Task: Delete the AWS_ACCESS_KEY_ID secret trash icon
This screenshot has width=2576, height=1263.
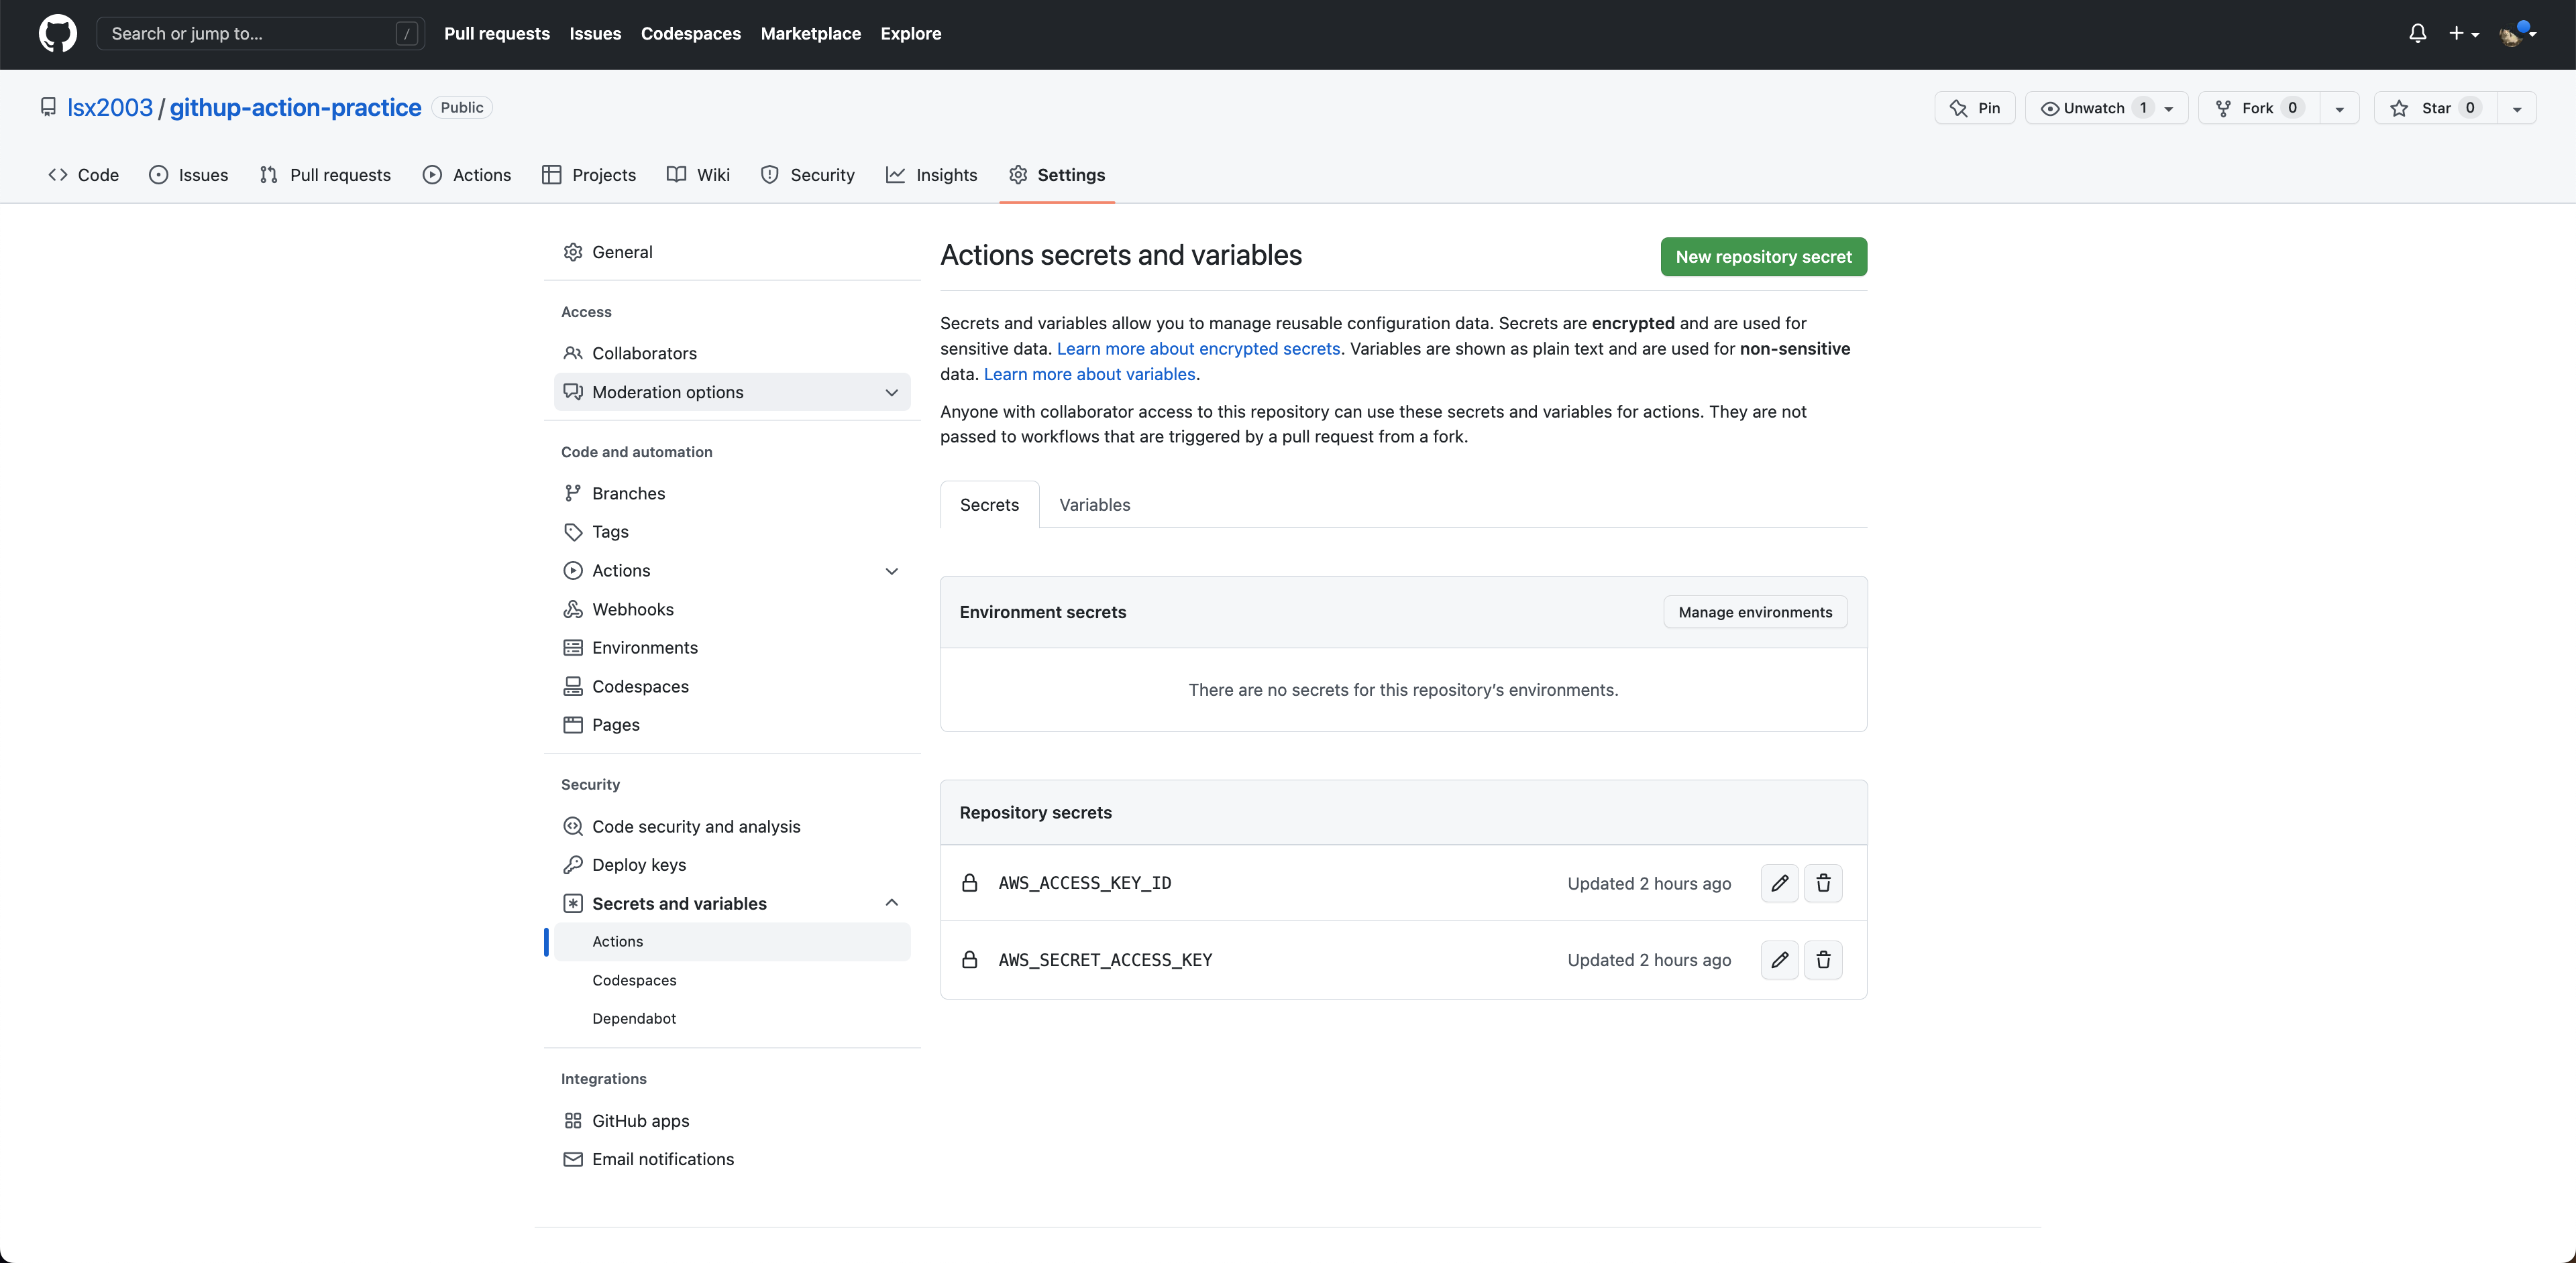Action: pyautogui.click(x=1823, y=884)
